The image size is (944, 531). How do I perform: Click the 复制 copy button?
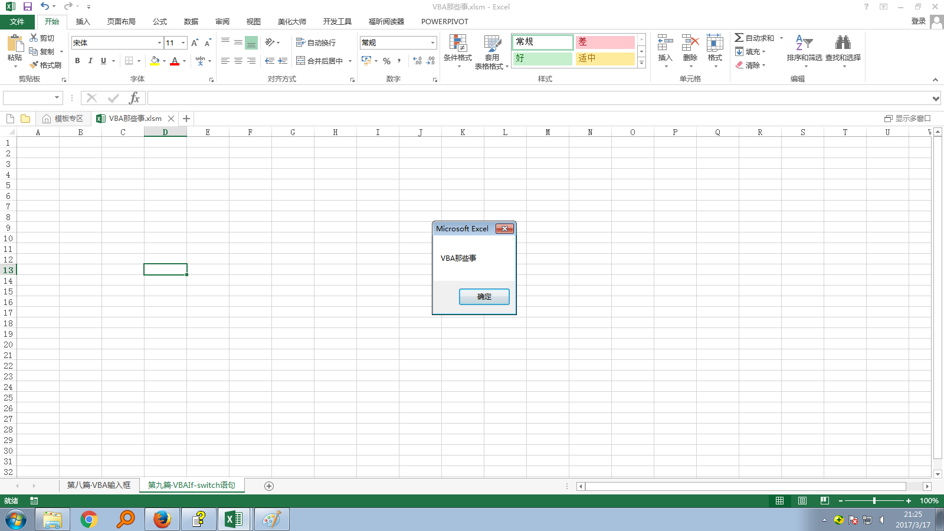[42, 51]
